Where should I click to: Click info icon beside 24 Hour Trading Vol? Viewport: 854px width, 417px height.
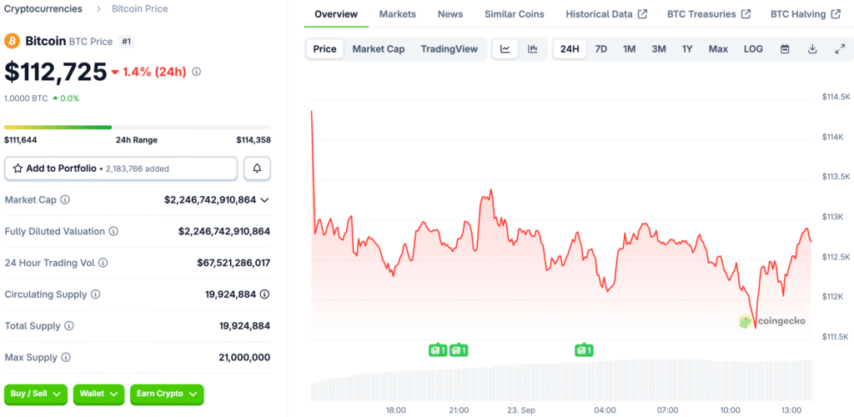click(103, 263)
